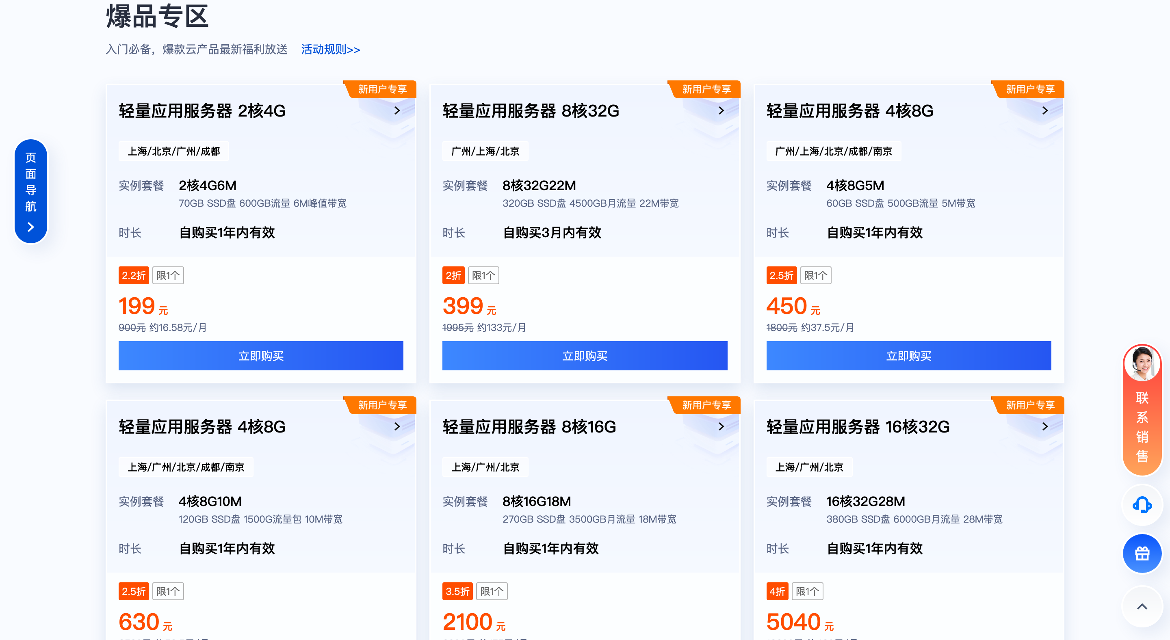The height and width of the screenshot is (640, 1170).
Task: Click the 70GB SSD盘 600GB流量 spec line
Action: 262,203
